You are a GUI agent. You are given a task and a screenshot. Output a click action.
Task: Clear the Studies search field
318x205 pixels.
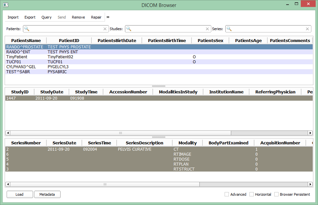(208, 29)
